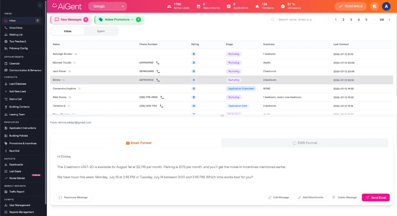
Task: Click Application Sent stage for Tahmina Q
Action: point(238,106)
